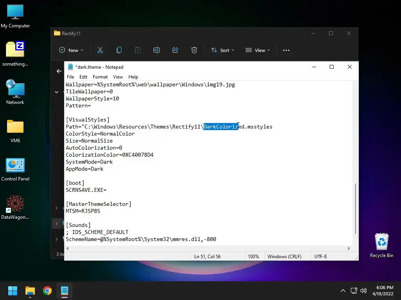The height and width of the screenshot is (300, 401).
Task: Open the Windows Start button
Action: (x=13, y=291)
